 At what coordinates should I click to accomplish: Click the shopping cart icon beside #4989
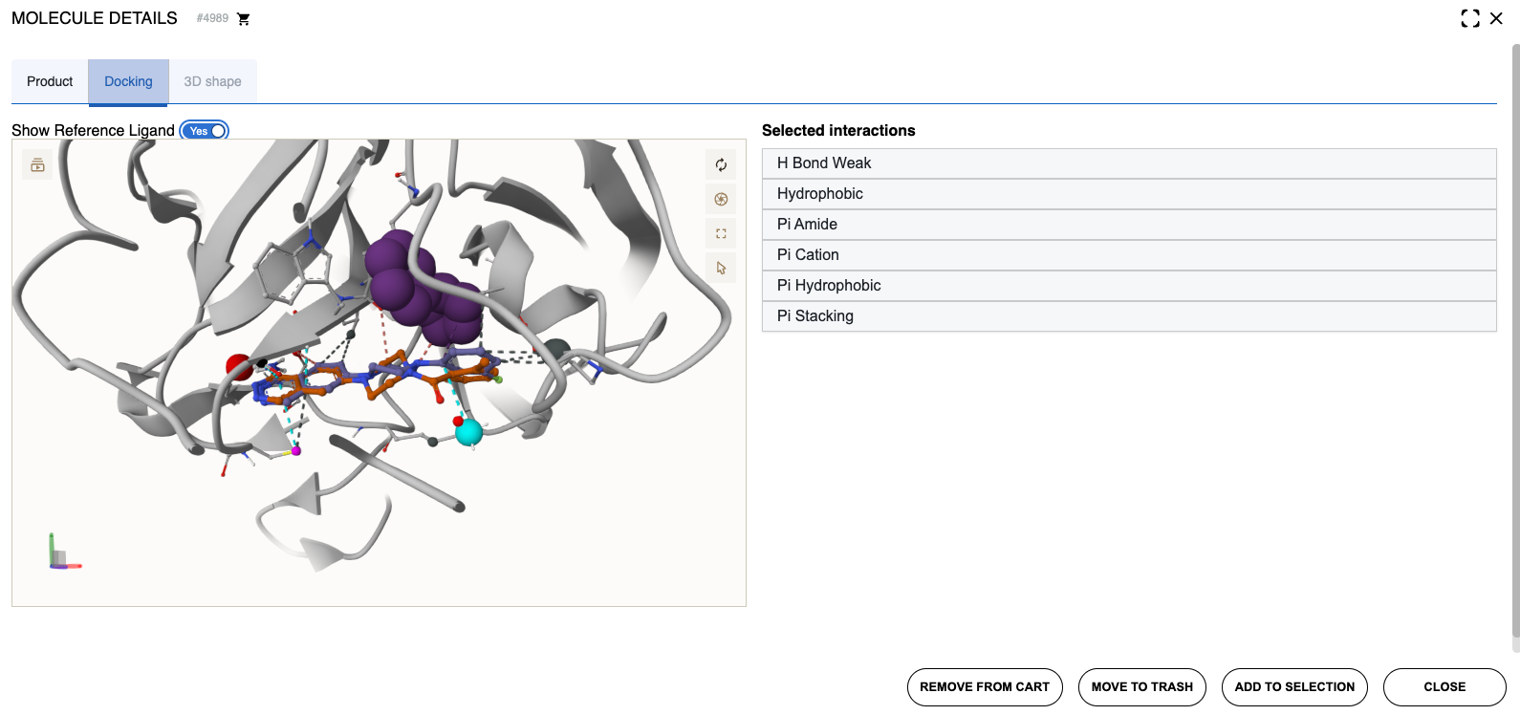coord(244,19)
